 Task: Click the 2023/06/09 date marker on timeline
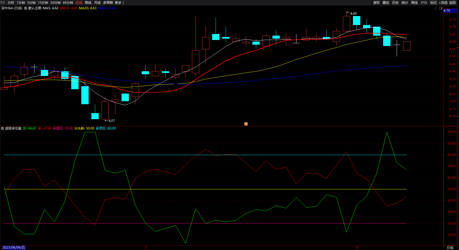pos(14,248)
